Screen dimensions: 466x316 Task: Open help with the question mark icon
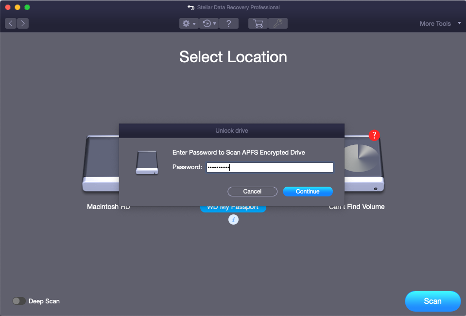coord(228,23)
